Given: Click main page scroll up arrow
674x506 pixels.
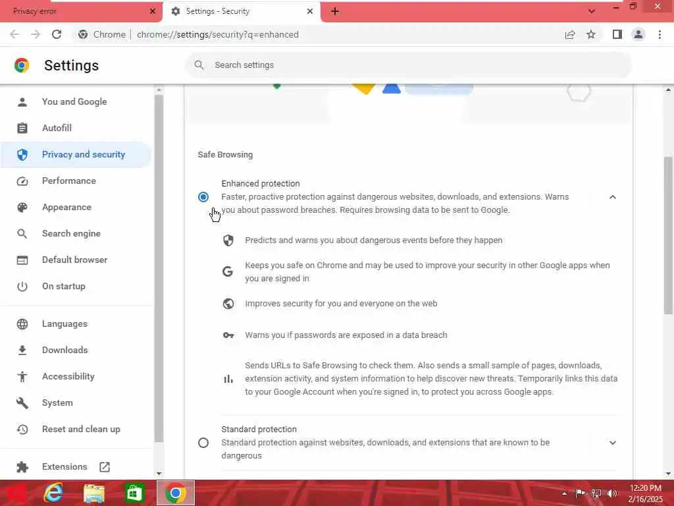Looking at the screenshot, I should click(x=668, y=90).
